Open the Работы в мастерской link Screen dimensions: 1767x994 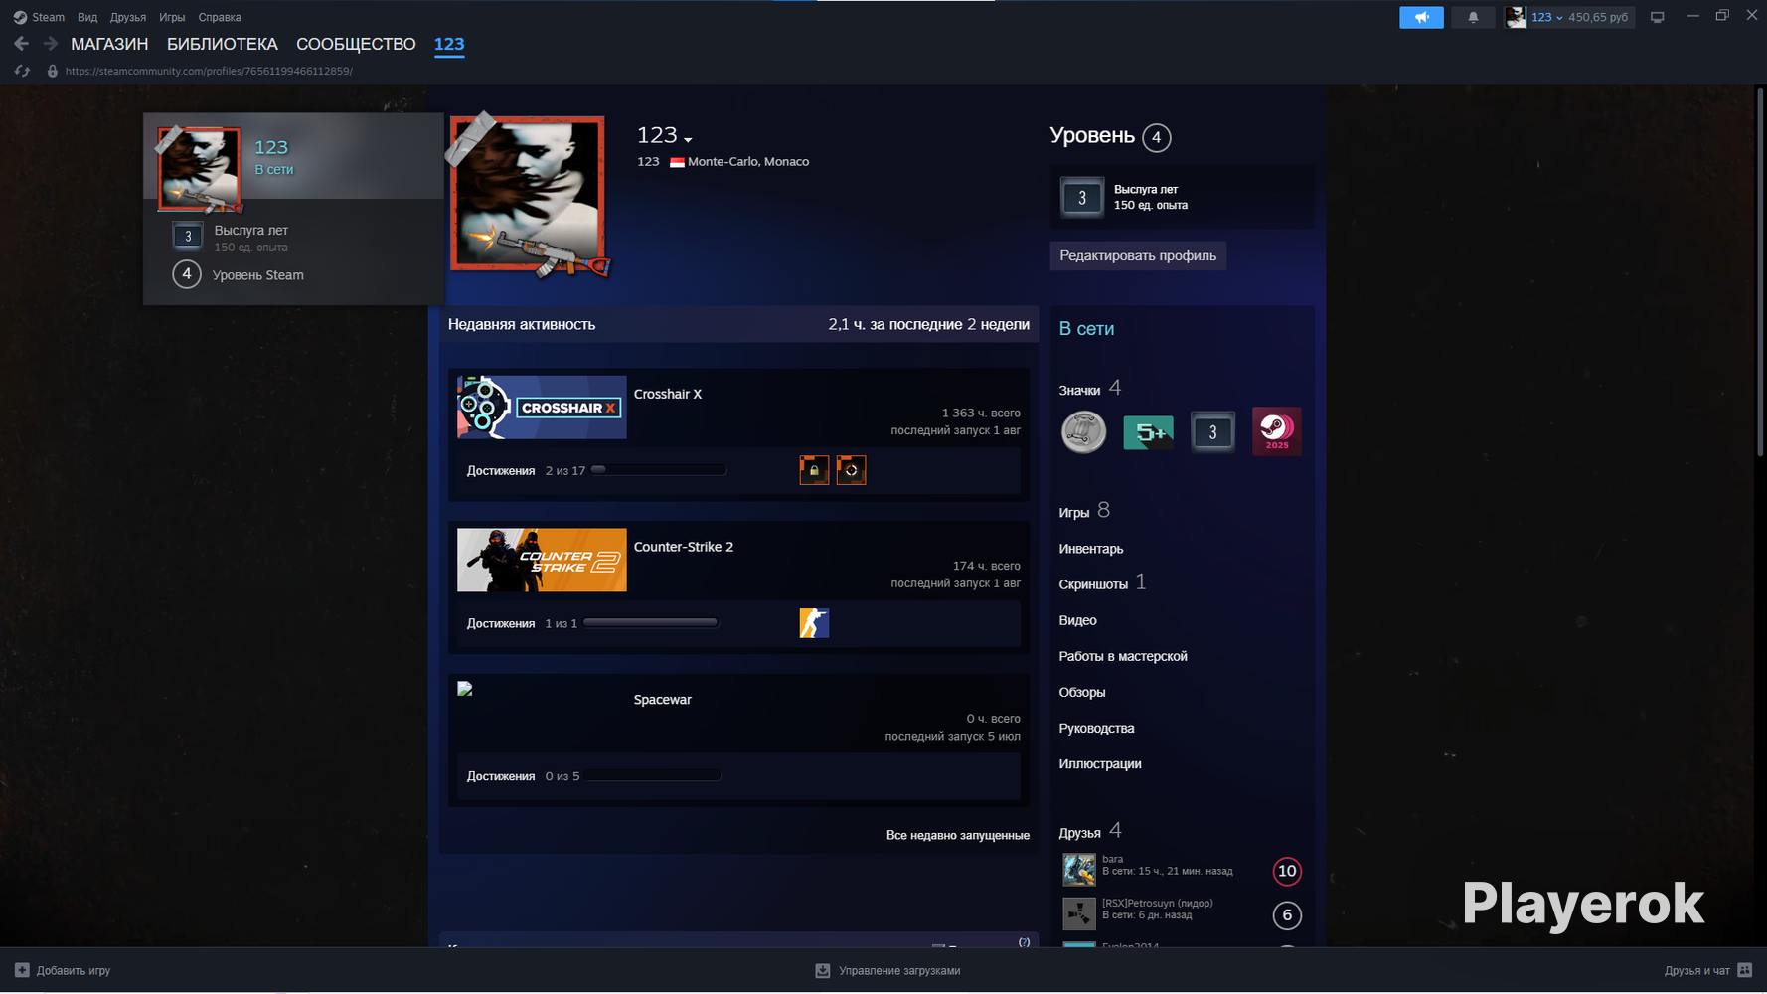coord(1123,656)
